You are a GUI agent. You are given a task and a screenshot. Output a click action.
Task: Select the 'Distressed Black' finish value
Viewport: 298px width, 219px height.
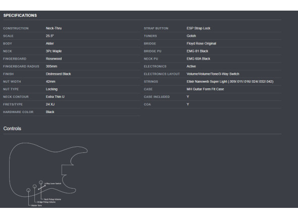pyautogui.click(x=58, y=74)
